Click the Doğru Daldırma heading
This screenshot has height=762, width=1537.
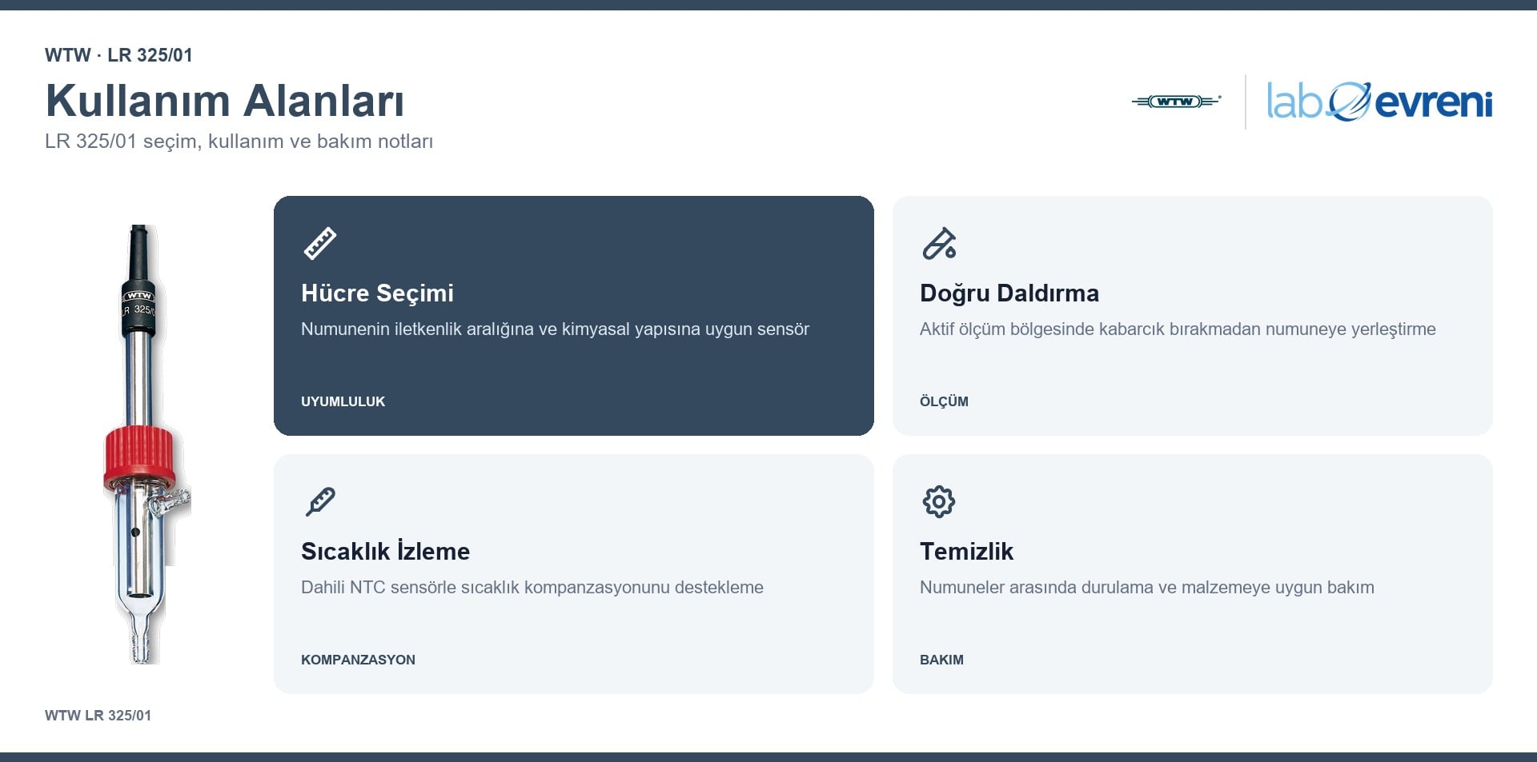[x=1009, y=293]
